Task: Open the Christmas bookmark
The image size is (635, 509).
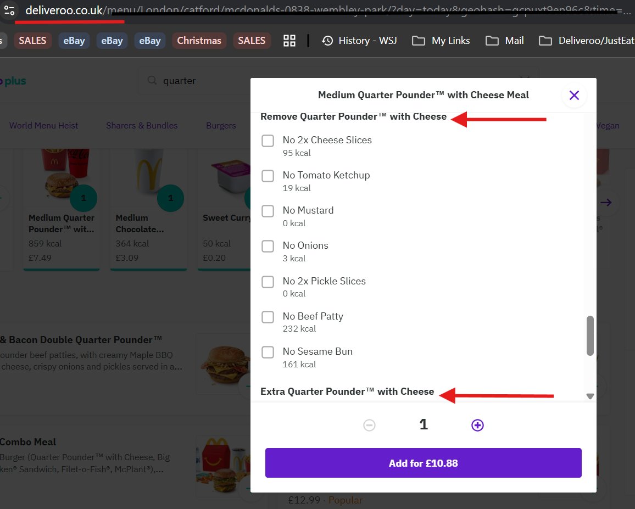Action: coord(199,41)
